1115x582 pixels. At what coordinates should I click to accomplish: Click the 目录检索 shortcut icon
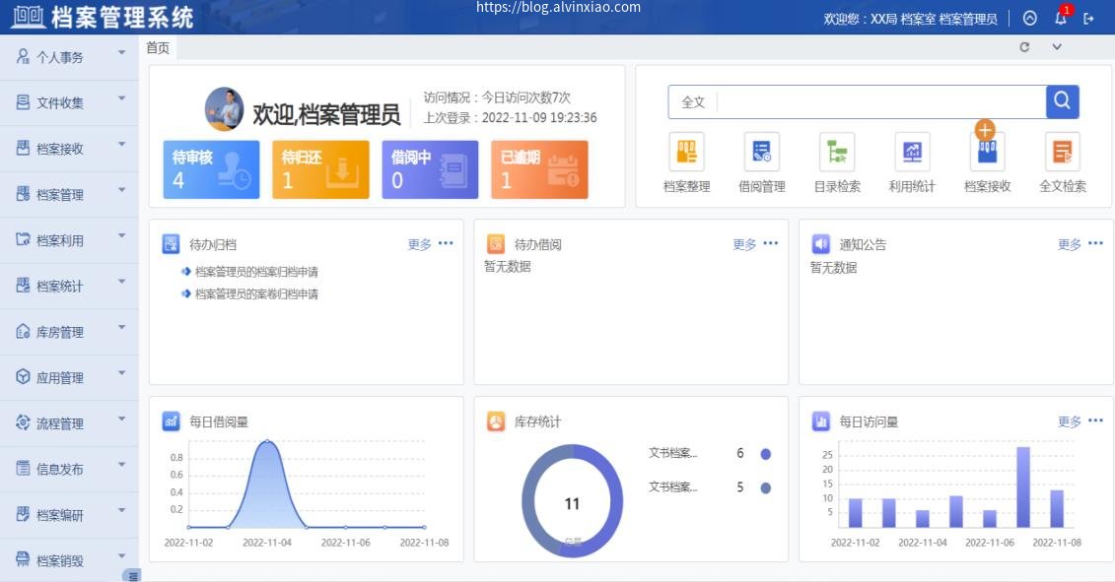coord(837,152)
